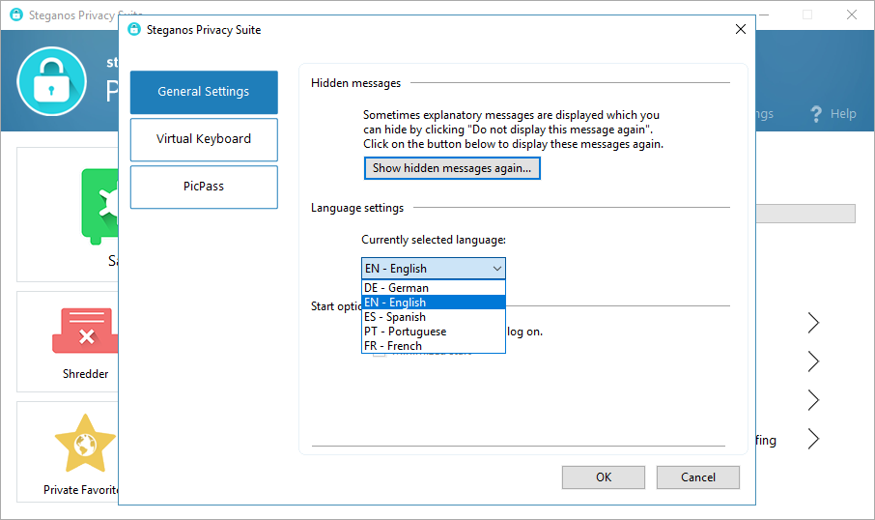Viewport: 875px width, 520px height.
Task: Click the Help question mark icon
Action: pos(817,113)
